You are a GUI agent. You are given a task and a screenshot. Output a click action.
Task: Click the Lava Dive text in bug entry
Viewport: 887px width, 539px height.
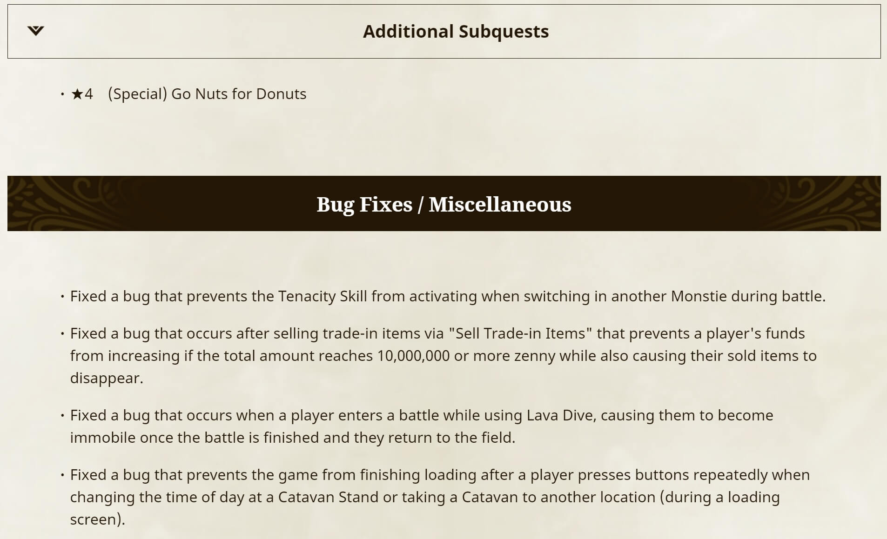(x=561, y=415)
